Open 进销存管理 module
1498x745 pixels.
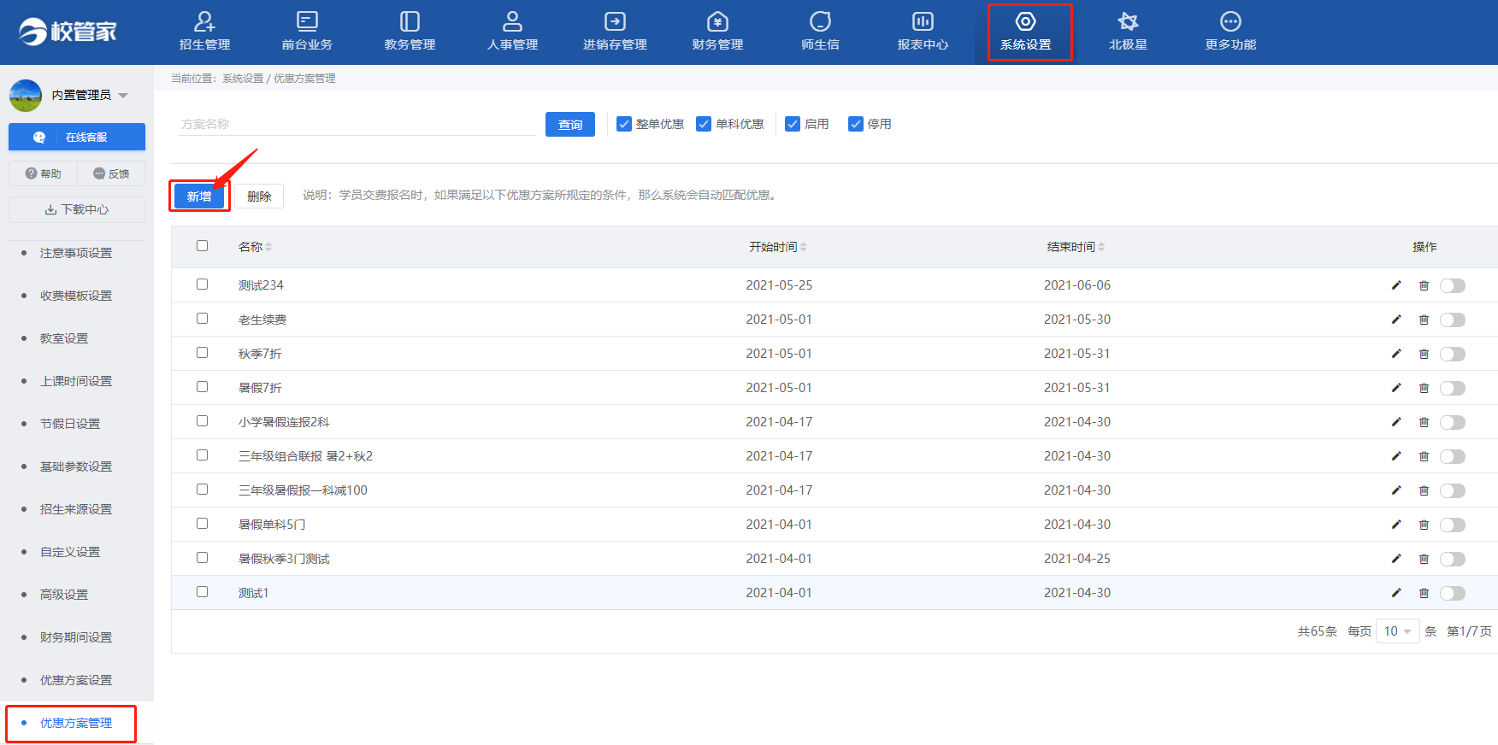(615, 32)
